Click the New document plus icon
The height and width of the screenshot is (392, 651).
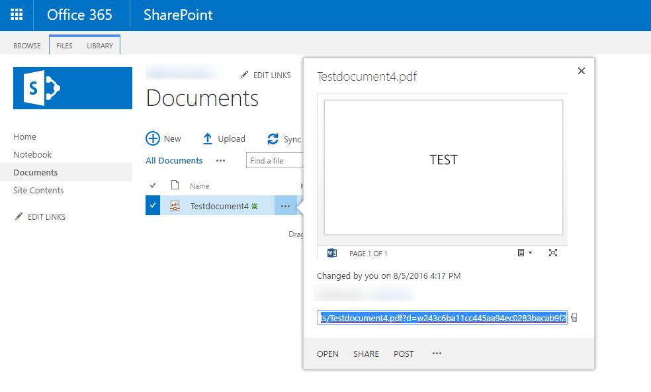pos(153,138)
